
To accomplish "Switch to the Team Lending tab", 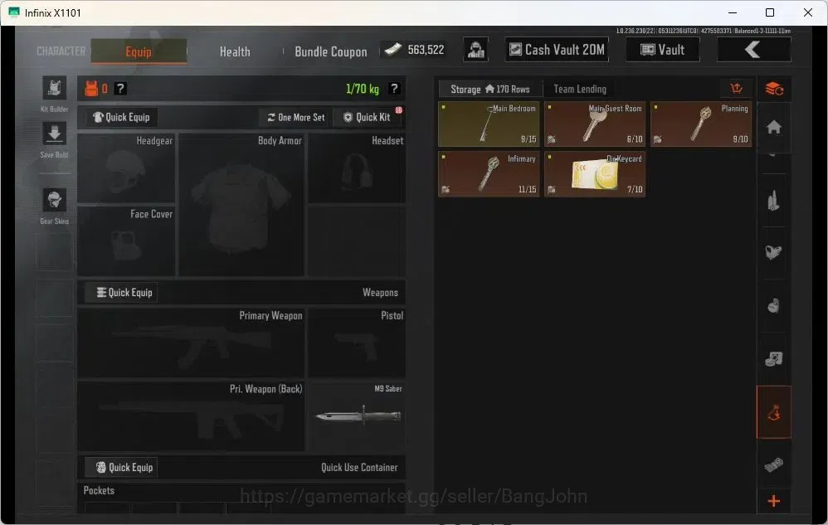I will pyautogui.click(x=580, y=90).
